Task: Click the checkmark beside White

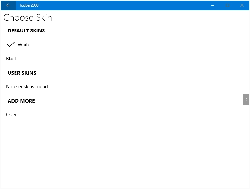Action: 11,45
